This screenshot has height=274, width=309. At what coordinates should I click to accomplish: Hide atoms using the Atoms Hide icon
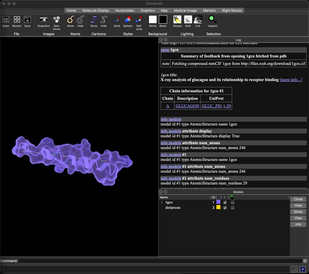[80, 19]
